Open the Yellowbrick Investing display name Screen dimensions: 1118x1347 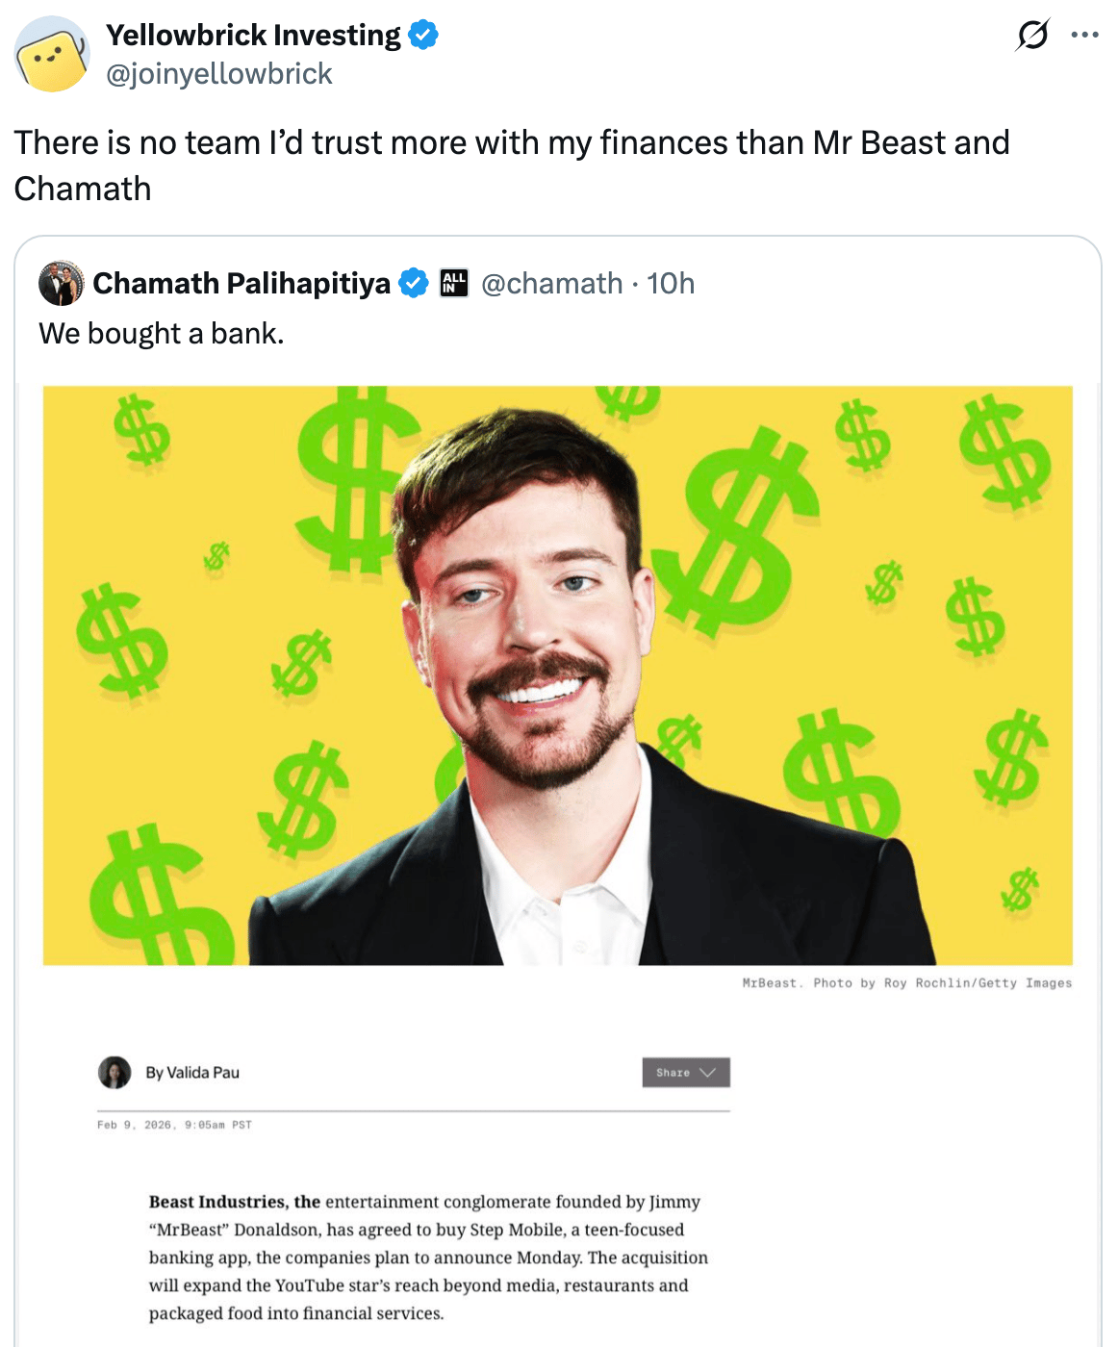tap(253, 36)
